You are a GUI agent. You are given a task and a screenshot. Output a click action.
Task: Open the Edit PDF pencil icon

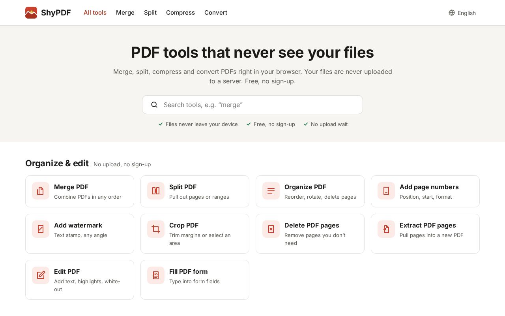[41, 275]
